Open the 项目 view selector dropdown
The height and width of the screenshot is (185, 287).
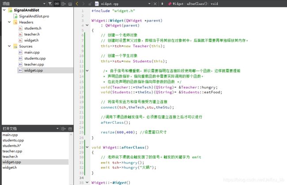tap(44, 4)
